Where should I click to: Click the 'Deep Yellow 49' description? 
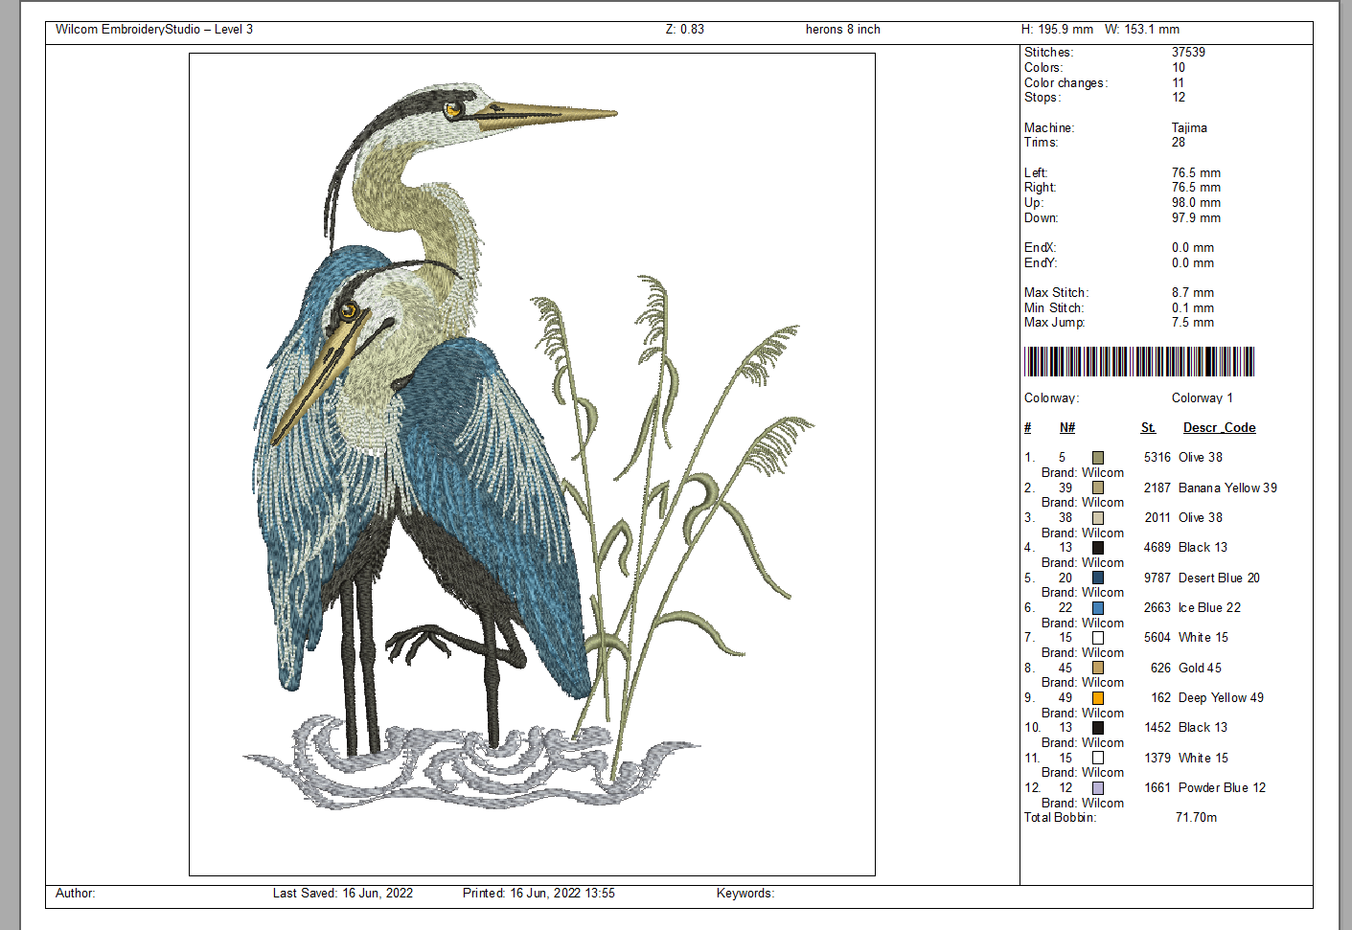pos(1221,698)
